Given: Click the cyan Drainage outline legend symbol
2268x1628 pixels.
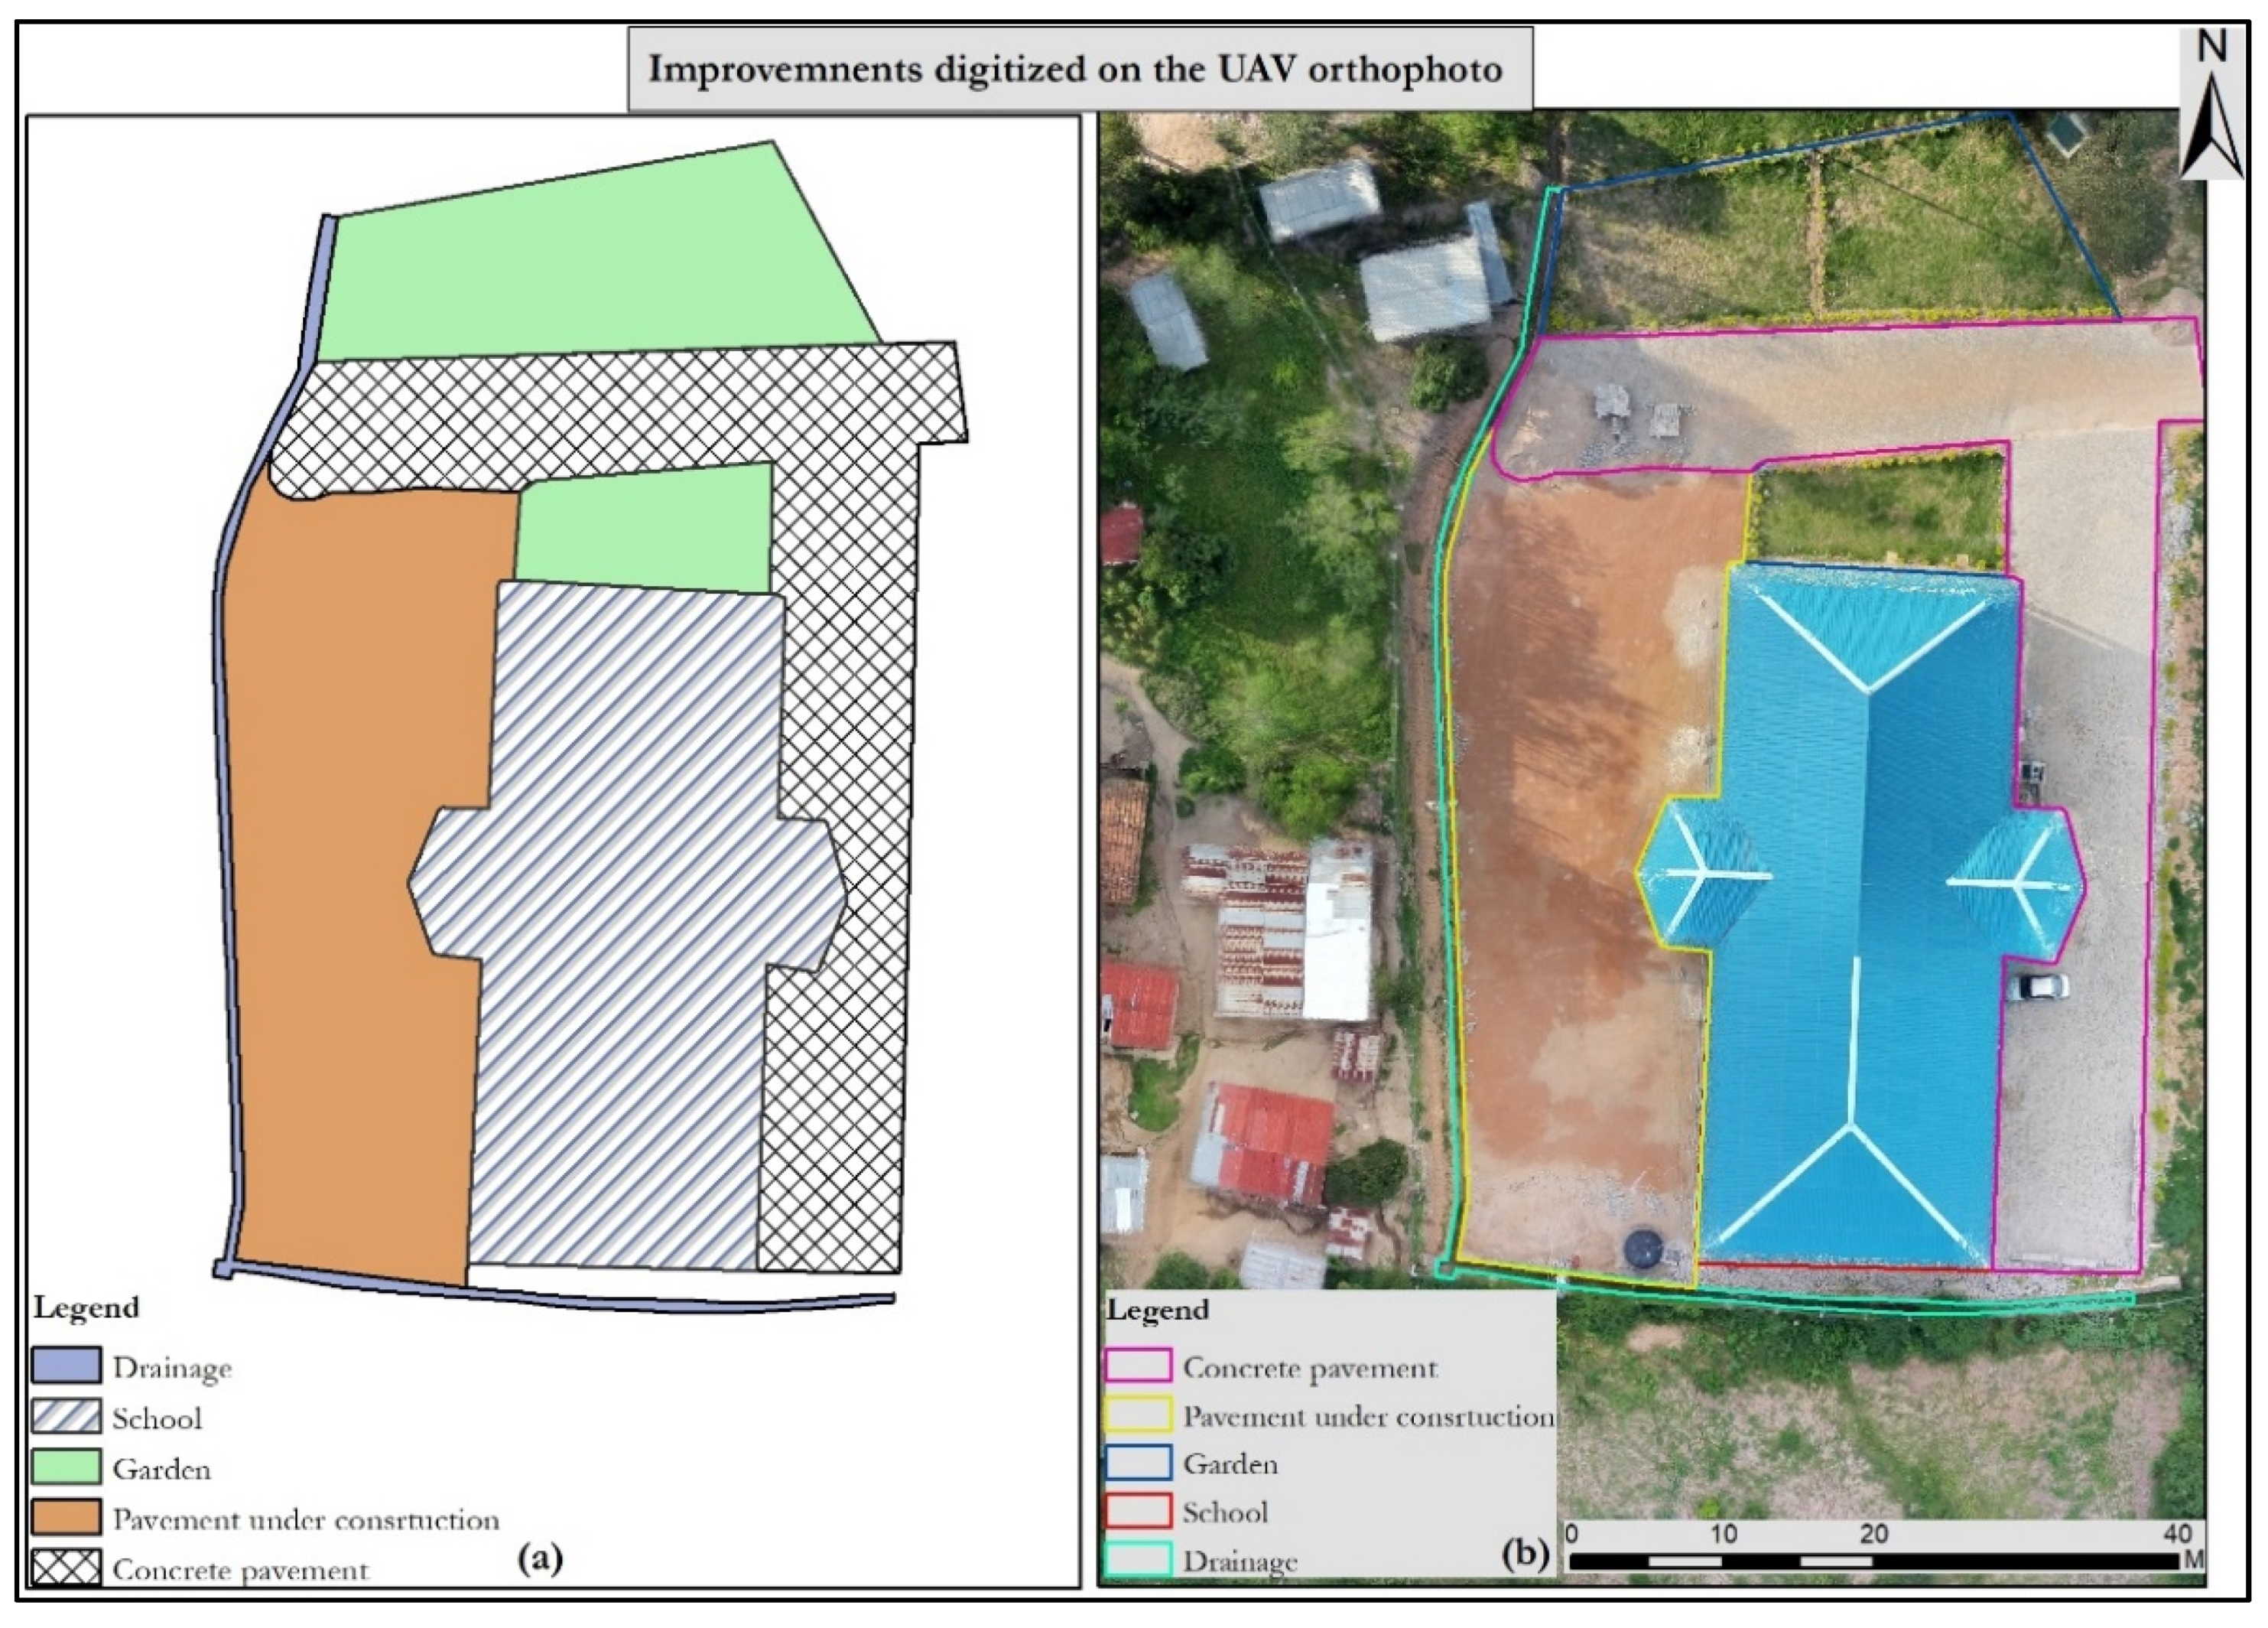Looking at the screenshot, I should 1140,1558.
